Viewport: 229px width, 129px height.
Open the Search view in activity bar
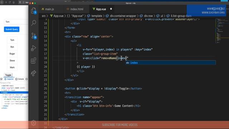[34, 23]
